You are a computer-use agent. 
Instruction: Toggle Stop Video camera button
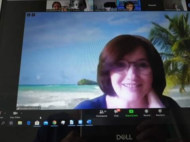[15, 115]
